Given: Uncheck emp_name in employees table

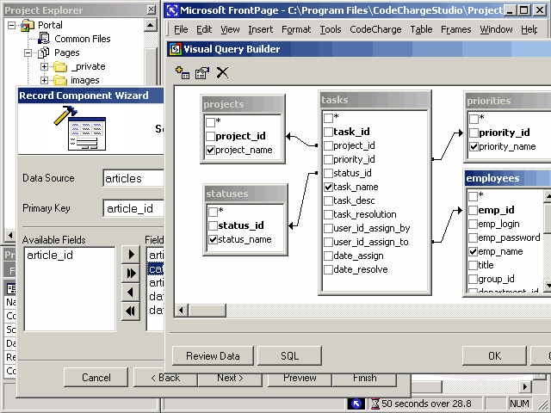Looking at the screenshot, I should 473,252.
